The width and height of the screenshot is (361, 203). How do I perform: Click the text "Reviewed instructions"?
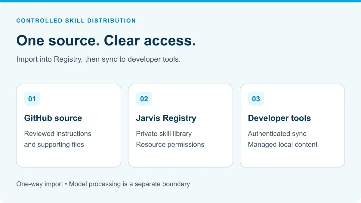pyautogui.click(x=58, y=134)
